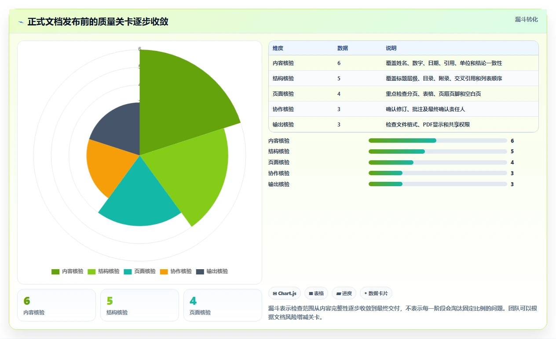Select the 页面核验 table row cell

click(x=283, y=94)
